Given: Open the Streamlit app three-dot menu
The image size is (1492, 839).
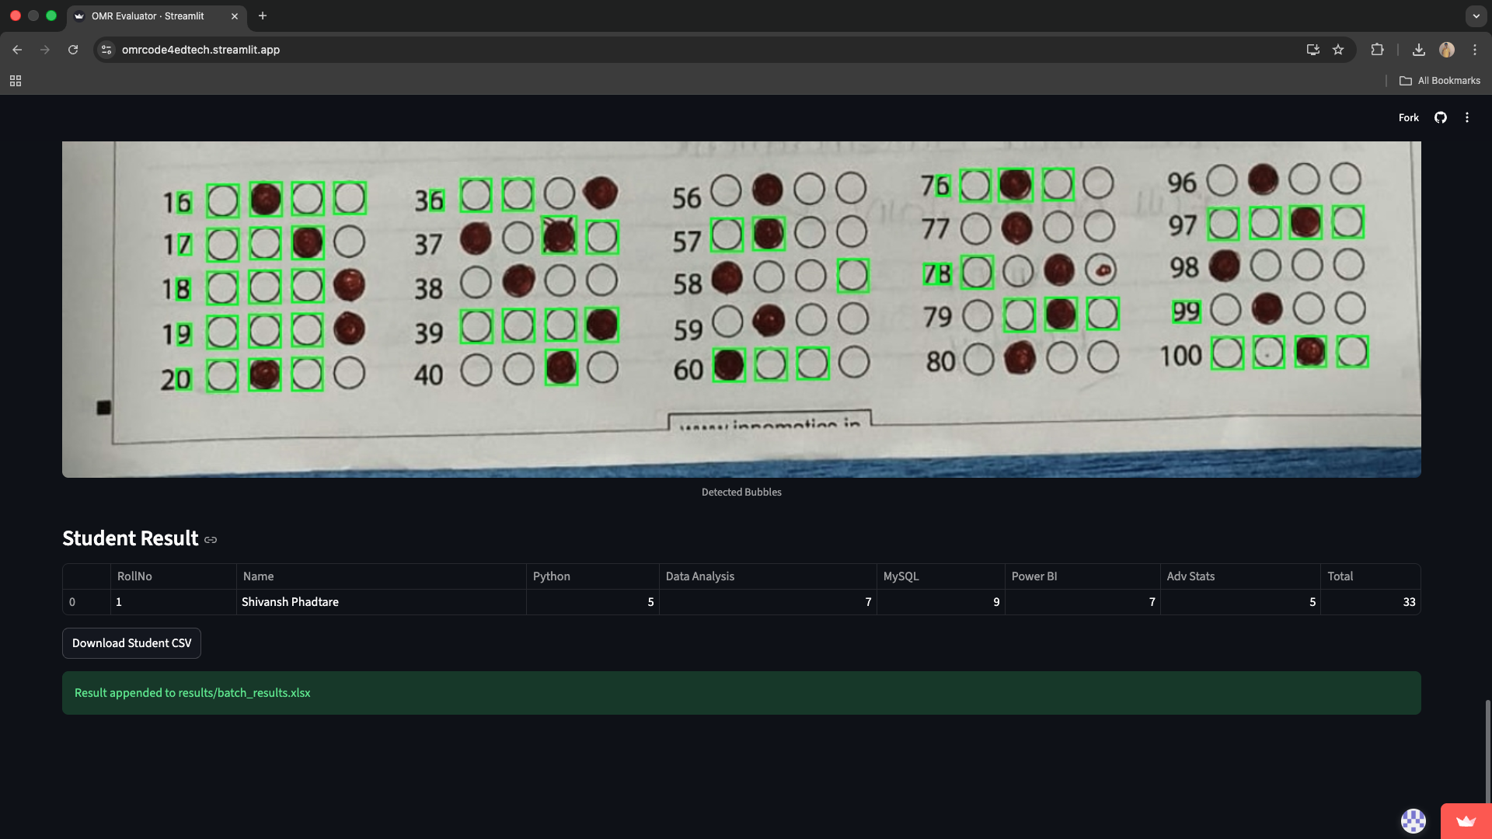Looking at the screenshot, I should pyautogui.click(x=1467, y=117).
